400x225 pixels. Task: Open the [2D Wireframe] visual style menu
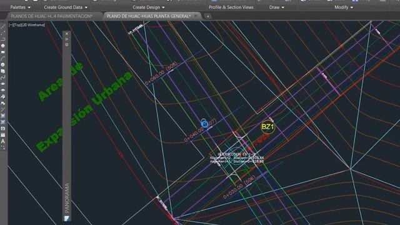(32, 25)
